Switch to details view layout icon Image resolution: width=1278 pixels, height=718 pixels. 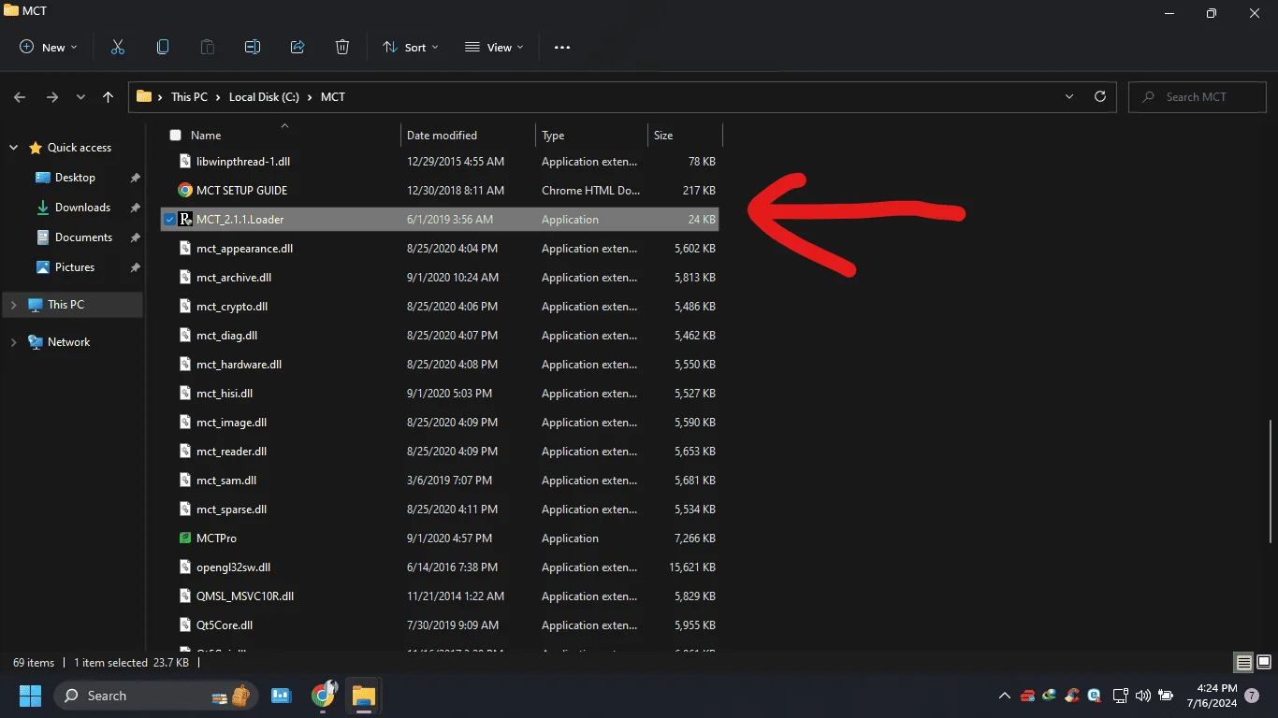1243,663
